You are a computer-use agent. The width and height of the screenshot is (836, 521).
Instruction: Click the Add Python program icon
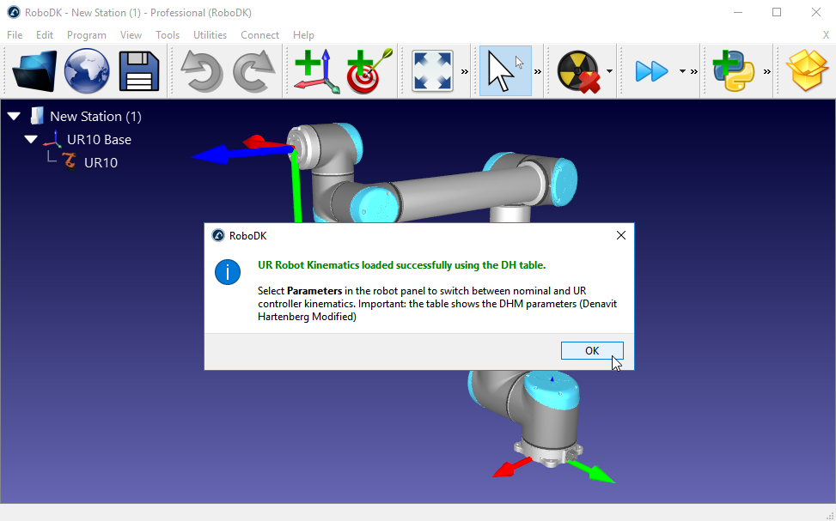tap(733, 71)
